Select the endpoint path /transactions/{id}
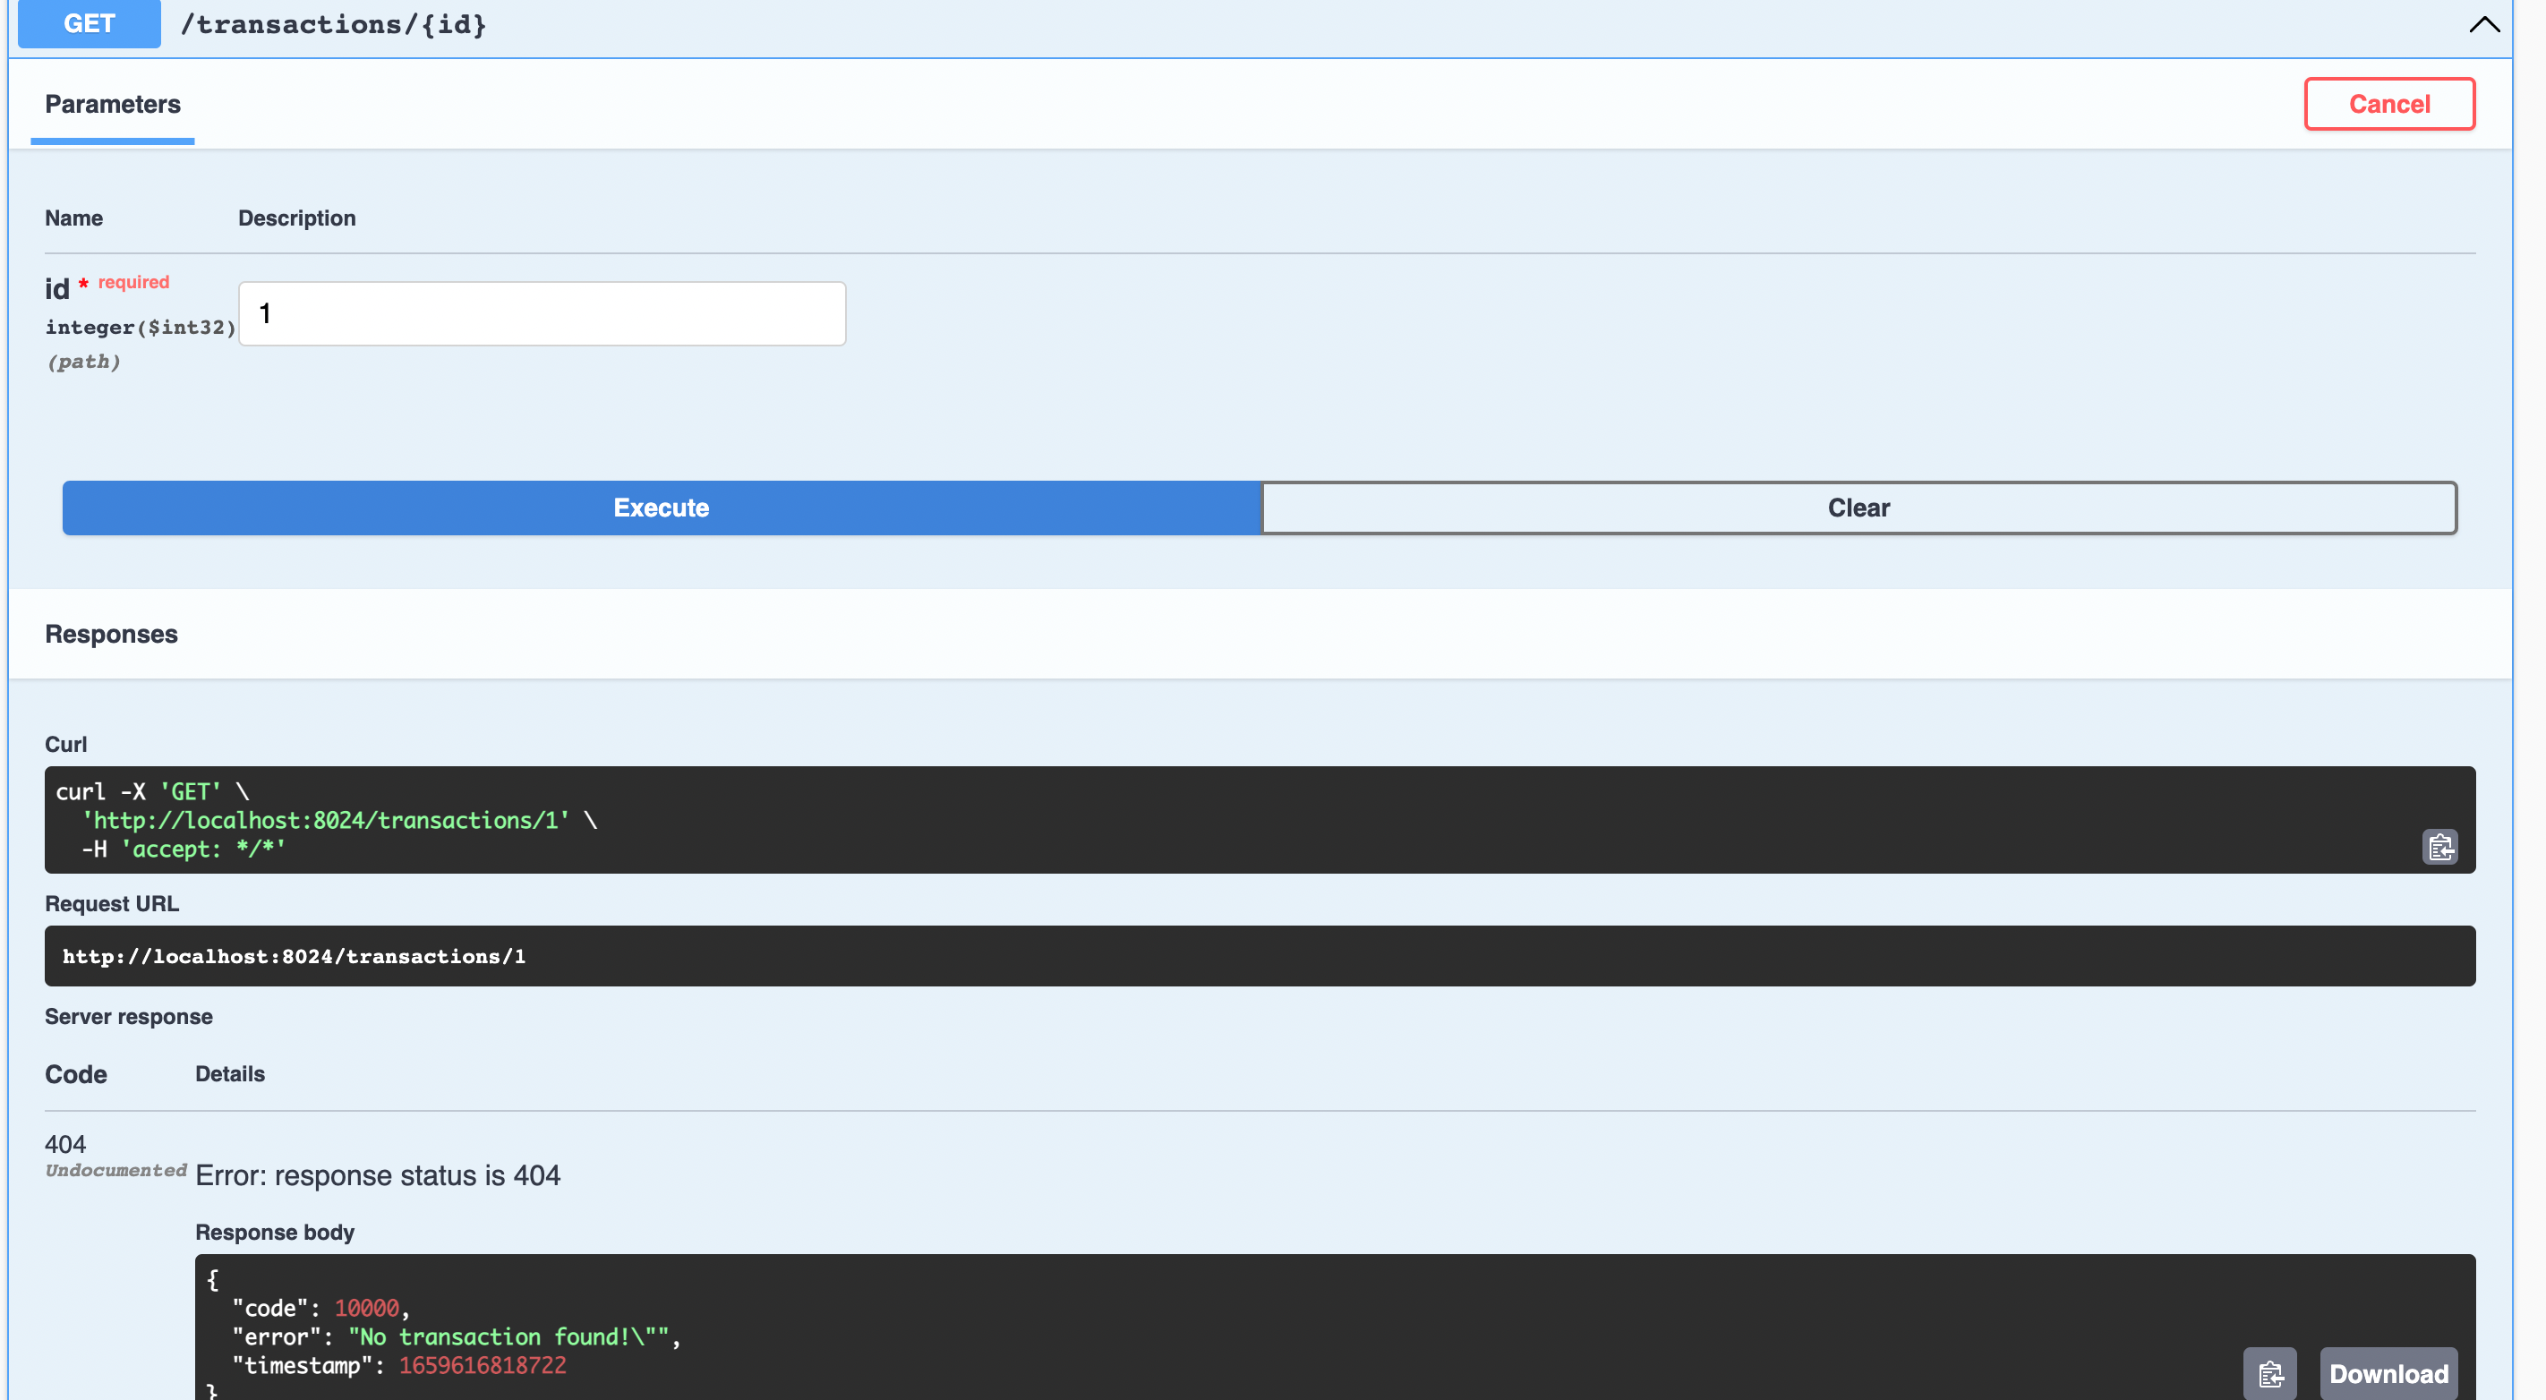The height and width of the screenshot is (1400, 2546). (x=333, y=23)
